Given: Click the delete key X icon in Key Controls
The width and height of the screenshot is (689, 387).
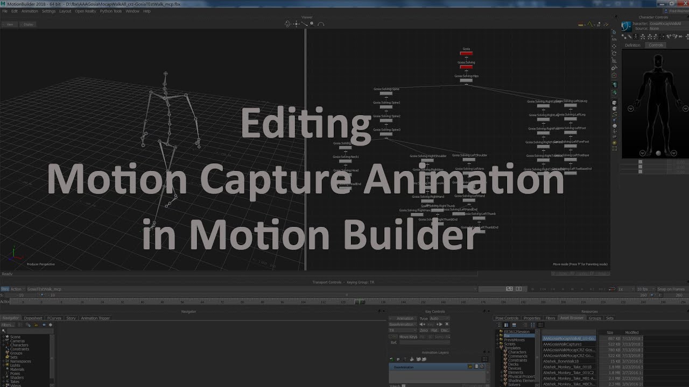Looking at the screenshot, I should point(447,324).
